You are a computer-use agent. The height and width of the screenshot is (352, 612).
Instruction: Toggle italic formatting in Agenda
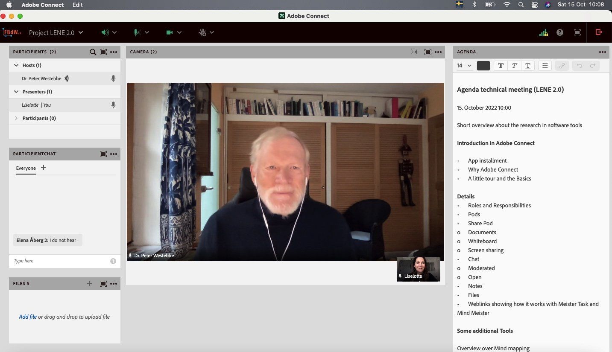514,66
